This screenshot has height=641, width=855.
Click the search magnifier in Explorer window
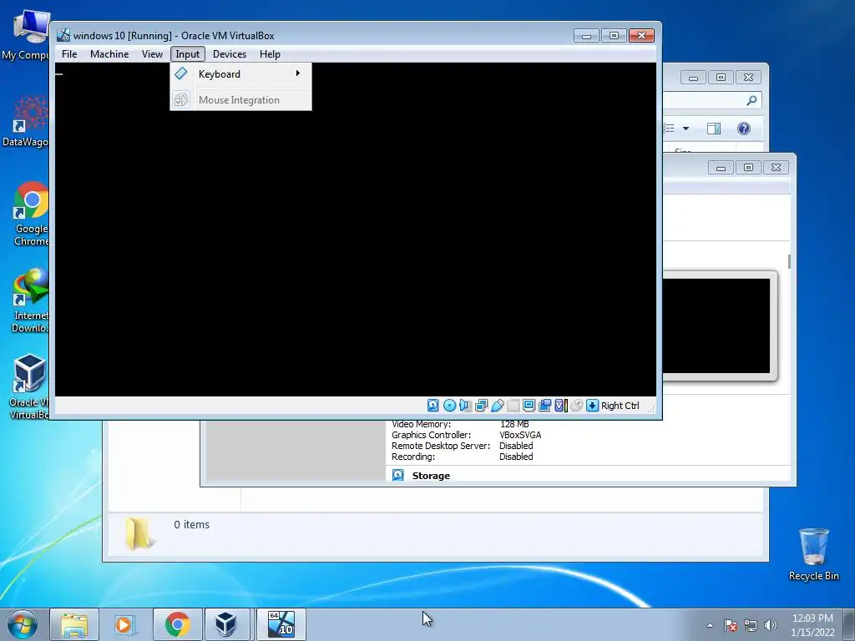(752, 100)
